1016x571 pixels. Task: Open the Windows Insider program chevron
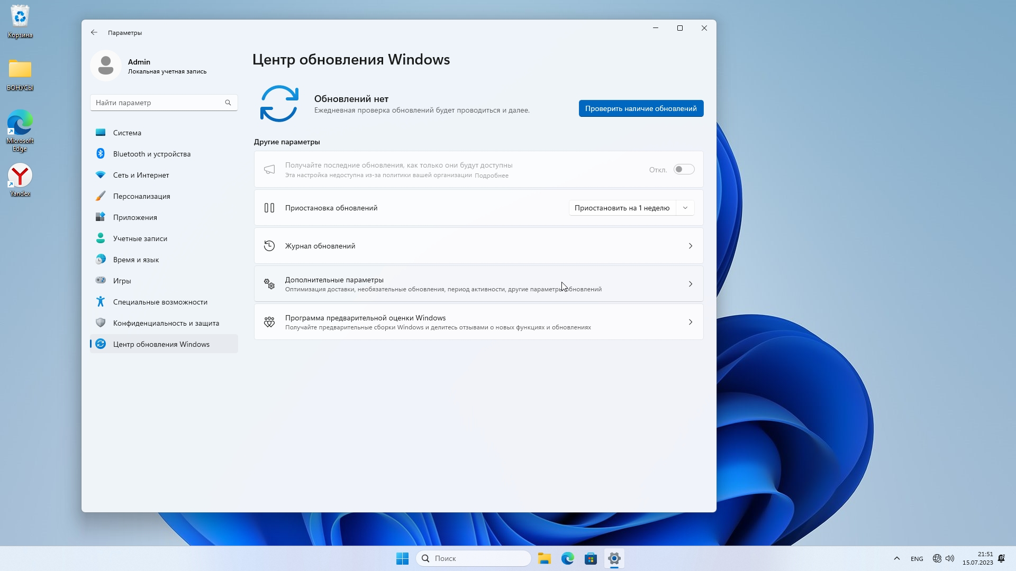point(690,322)
